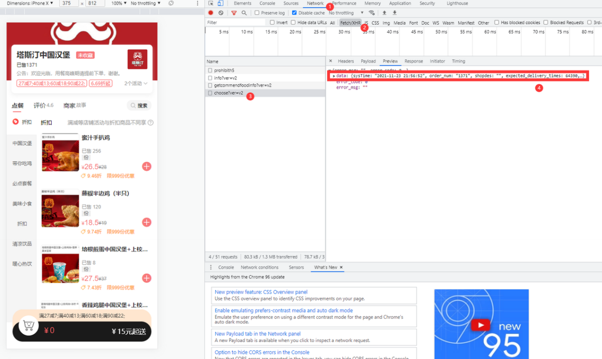Image resolution: width=602 pixels, height=359 pixels.
Task: Click the 塔斯汀 store logo
Action: click(x=137, y=59)
